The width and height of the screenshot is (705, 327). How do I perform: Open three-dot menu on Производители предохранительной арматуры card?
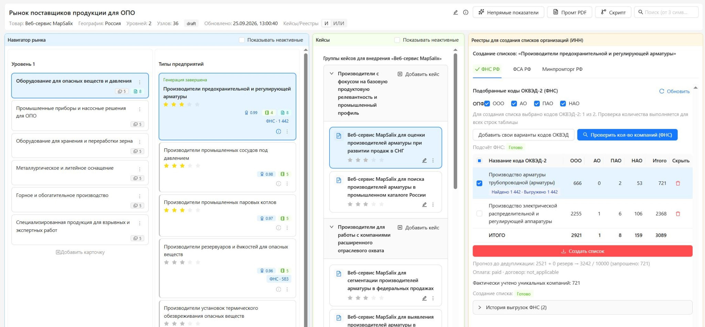tap(287, 131)
